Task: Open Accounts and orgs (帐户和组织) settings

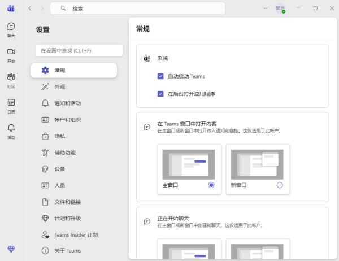Action: click(x=73, y=120)
